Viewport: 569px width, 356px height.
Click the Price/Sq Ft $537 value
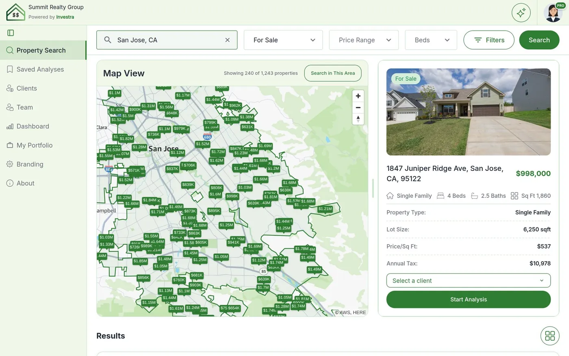(x=544, y=247)
